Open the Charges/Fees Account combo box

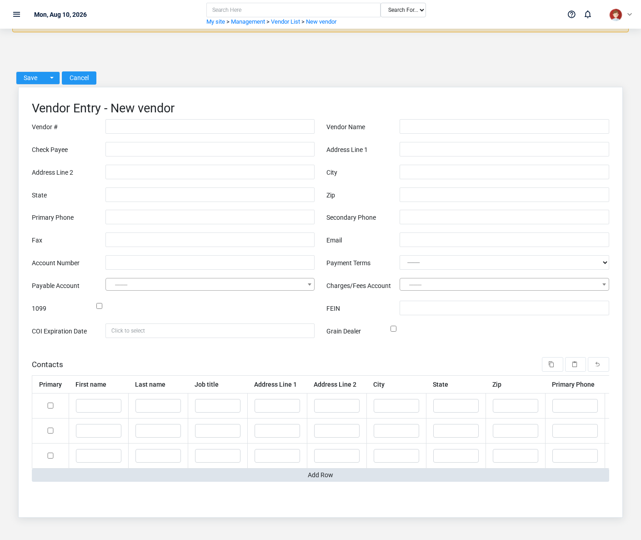(504, 284)
